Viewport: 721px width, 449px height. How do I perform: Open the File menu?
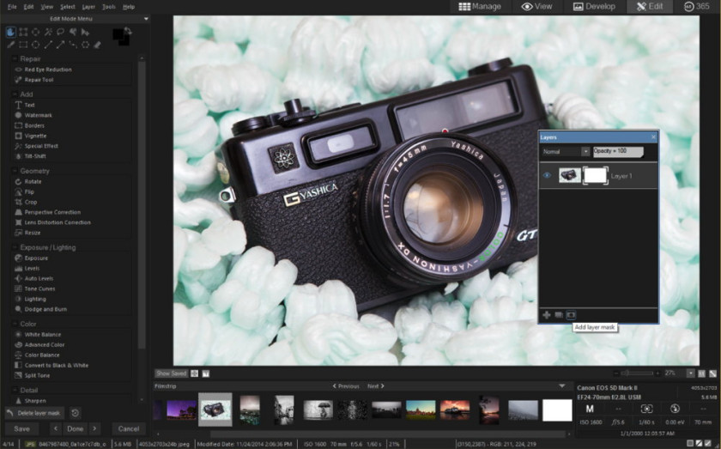(x=12, y=7)
